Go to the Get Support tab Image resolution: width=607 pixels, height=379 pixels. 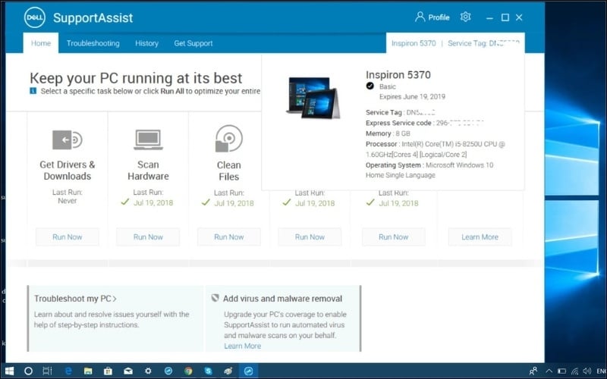point(193,43)
